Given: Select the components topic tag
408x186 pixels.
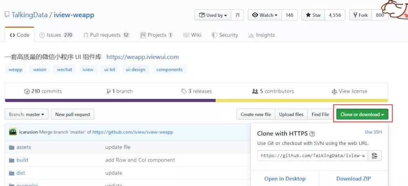Looking at the screenshot, I should 169,70.
